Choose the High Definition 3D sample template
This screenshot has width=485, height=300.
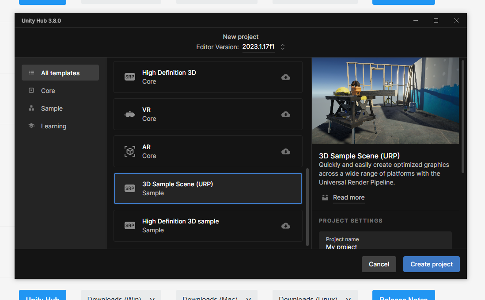[x=208, y=226]
